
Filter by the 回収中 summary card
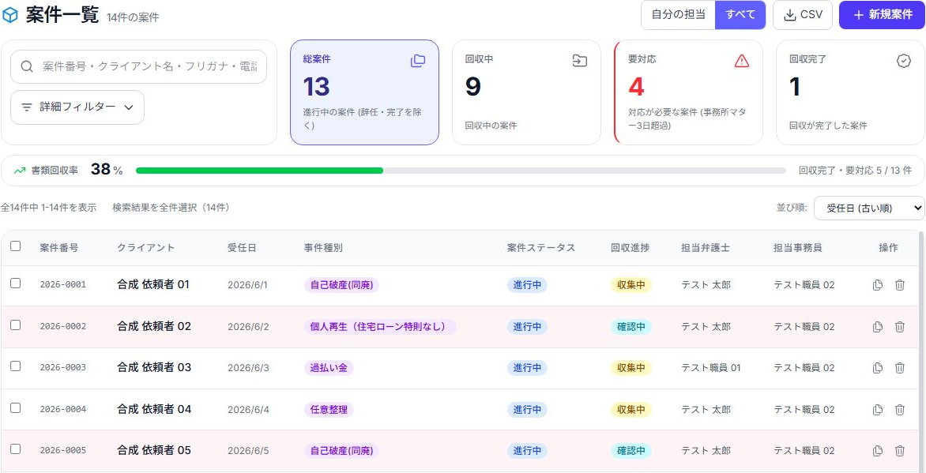coord(526,92)
